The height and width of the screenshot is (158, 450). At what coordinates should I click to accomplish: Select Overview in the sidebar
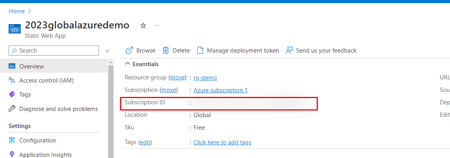54,66
